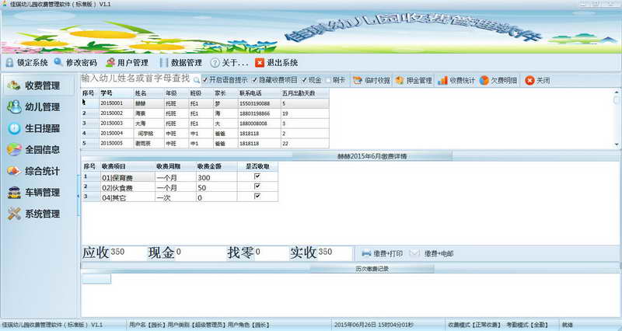Screen dimensions: 622x331
Task: Uncheck 是否收取 for the 01|保育费 row
Action: click(257, 176)
